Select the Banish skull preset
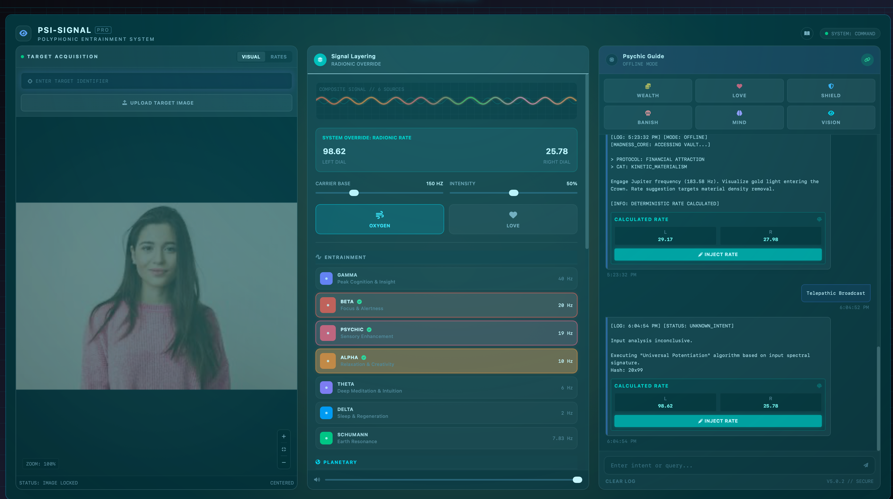The width and height of the screenshot is (893, 499). pos(648,118)
